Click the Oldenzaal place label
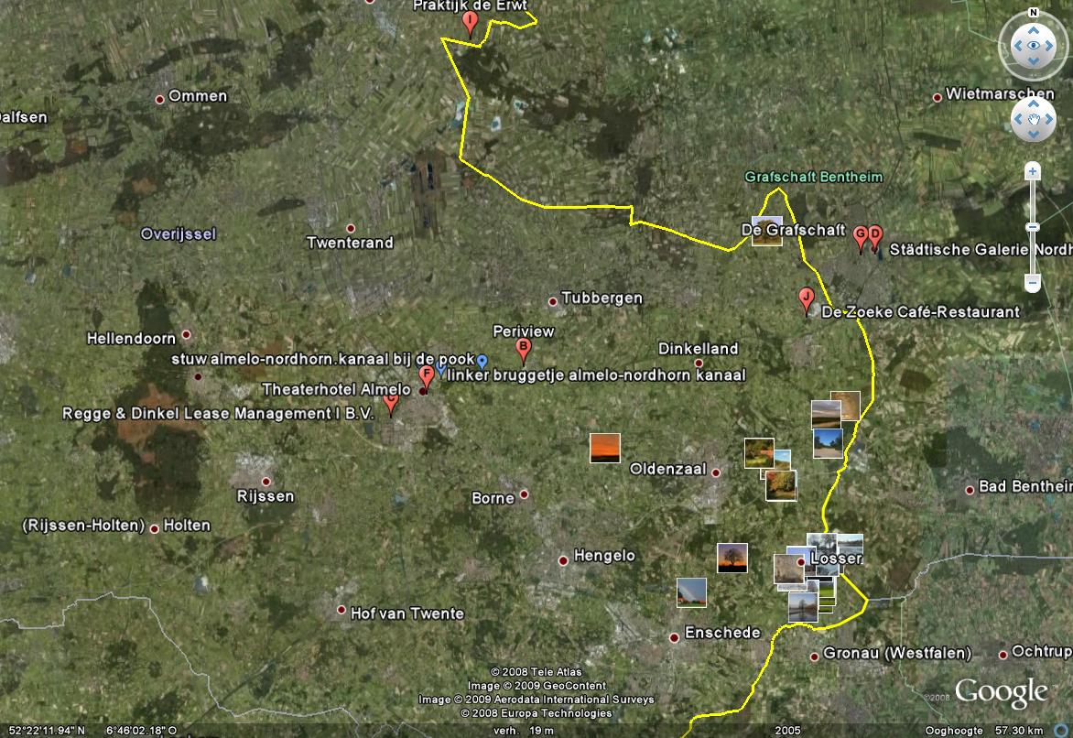The image size is (1073, 738). point(667,469)
